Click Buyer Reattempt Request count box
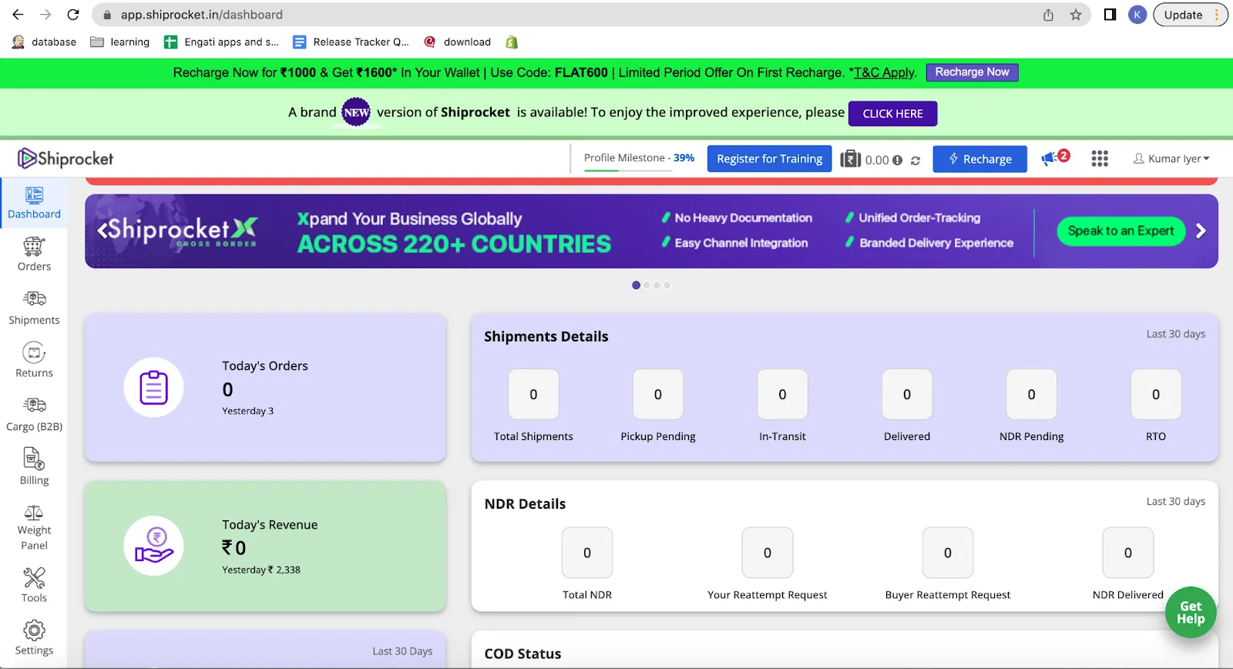1233x669 pixels. point(948,553)
